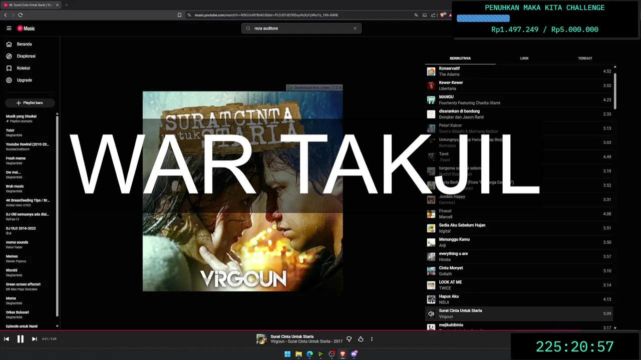
Task: Click the Surat Cinta album artwork
Action: [243, 191]
